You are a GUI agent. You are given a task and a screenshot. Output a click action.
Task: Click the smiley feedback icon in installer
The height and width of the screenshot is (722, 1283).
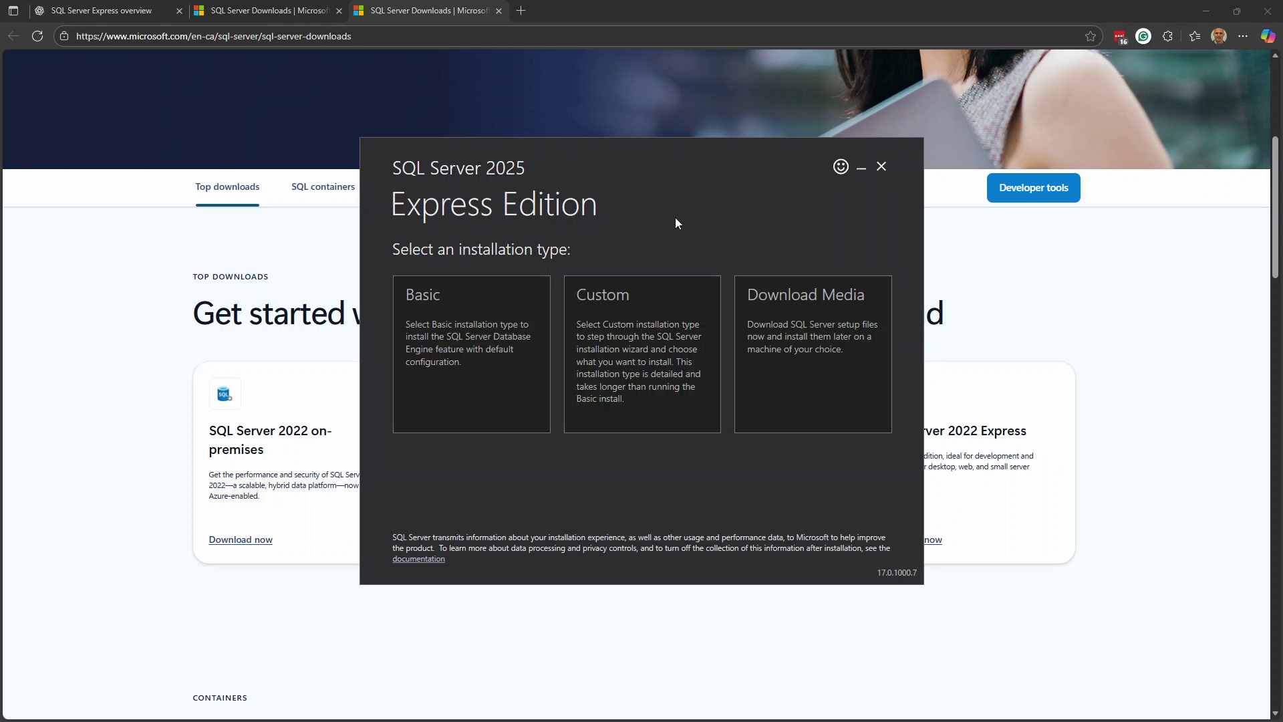pos(841,166)
